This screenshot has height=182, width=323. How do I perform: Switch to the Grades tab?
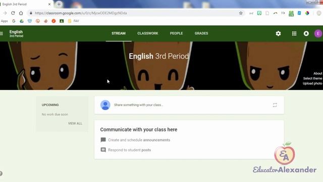201,33
